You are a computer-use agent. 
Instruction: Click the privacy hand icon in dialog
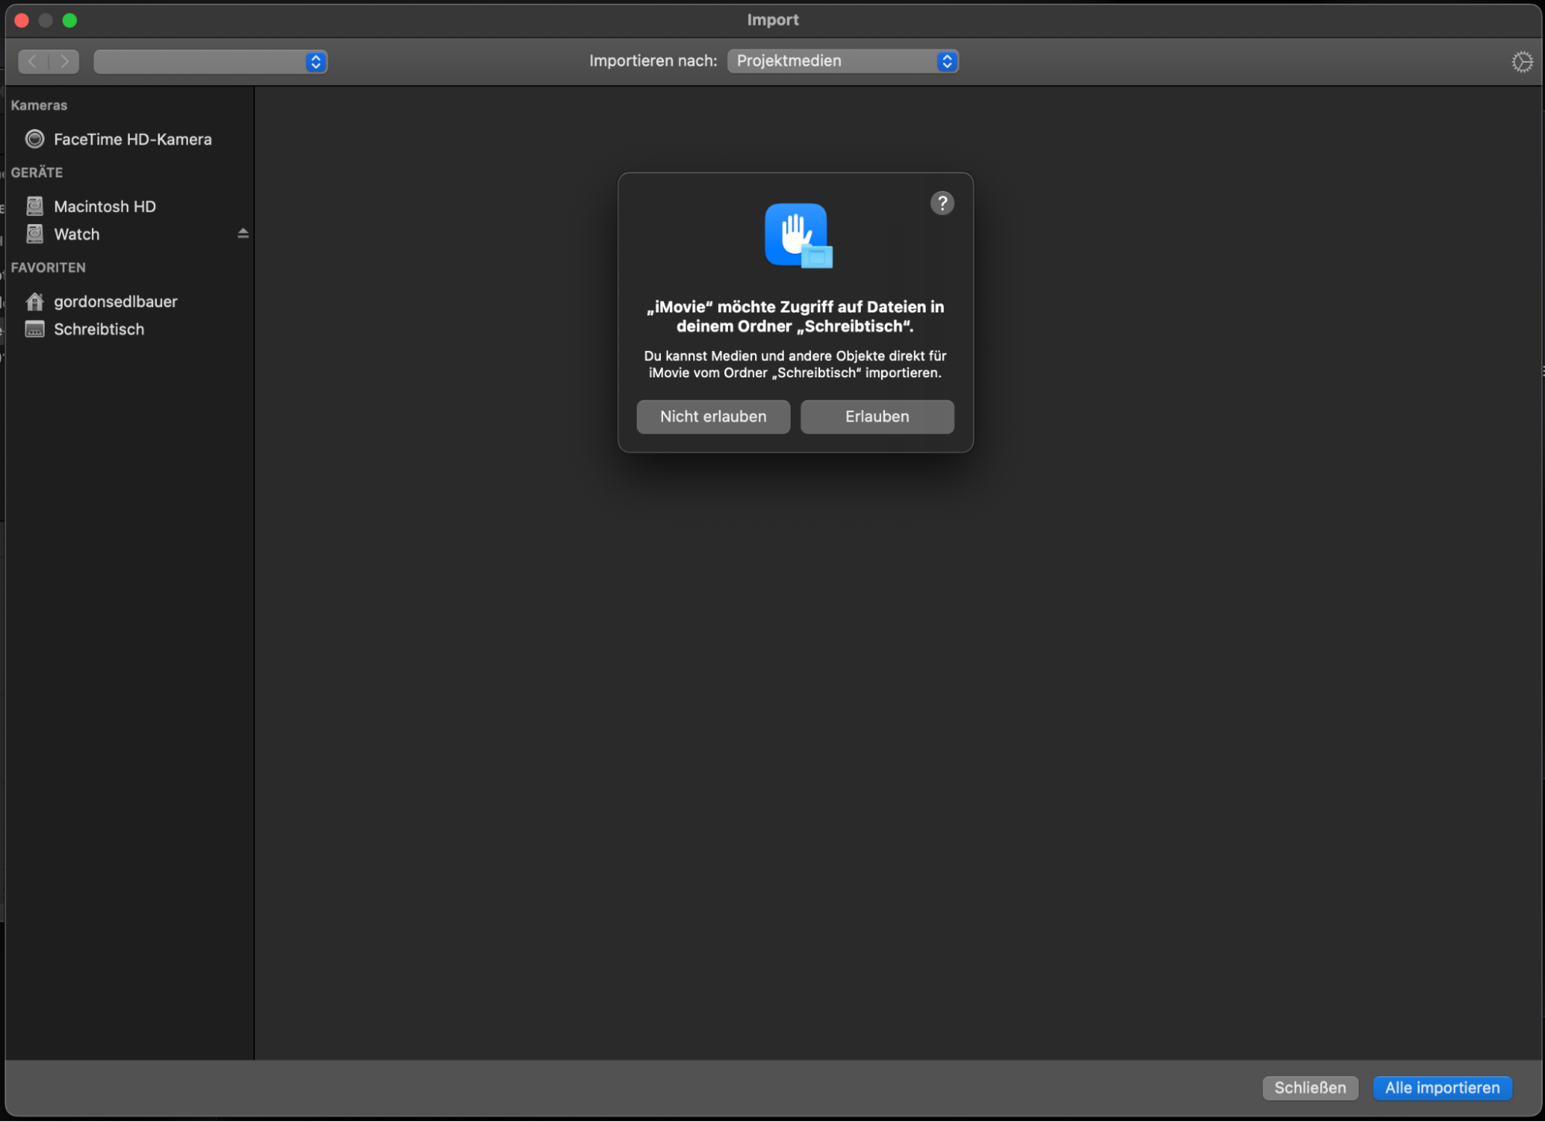pos(798,235)
